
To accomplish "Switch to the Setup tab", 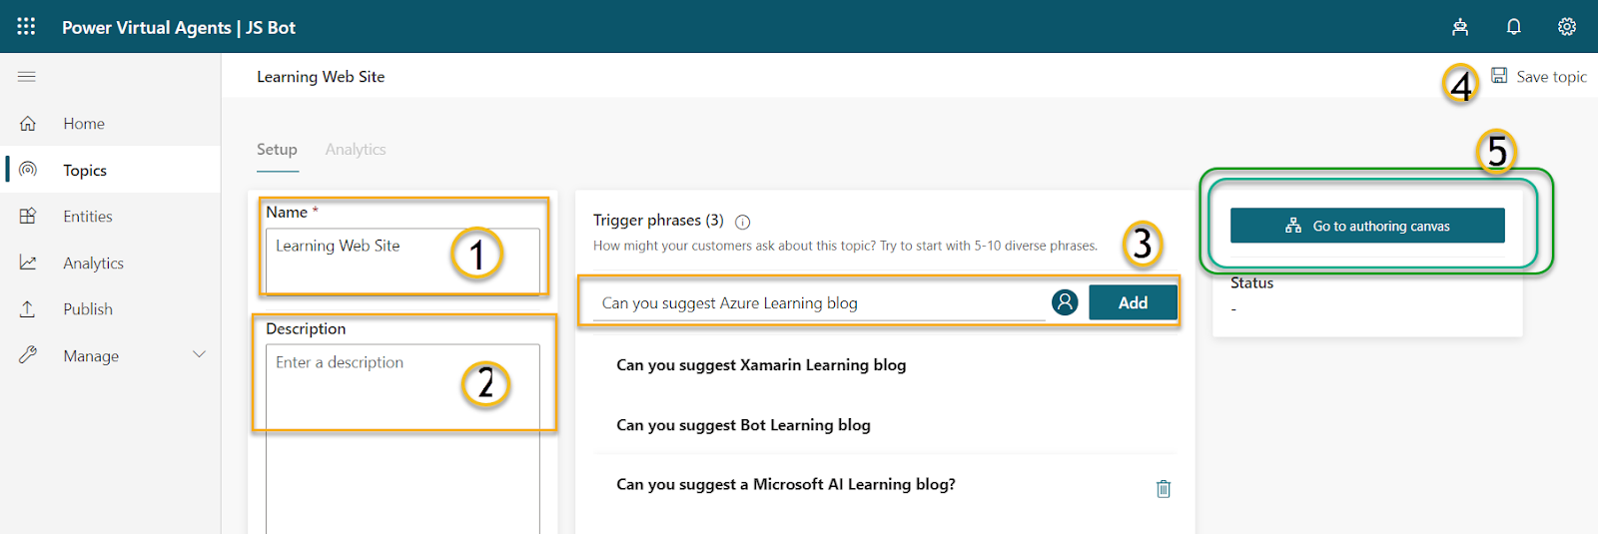I will pos(277,150).
